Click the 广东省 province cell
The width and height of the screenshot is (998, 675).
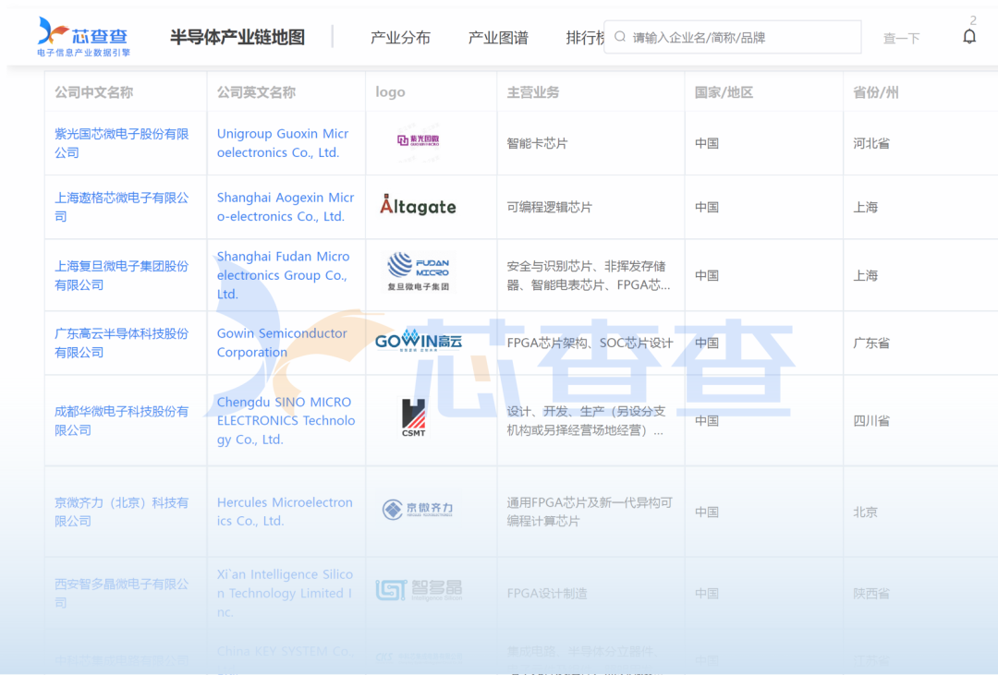pyautogui.click(x=871, y=343)
